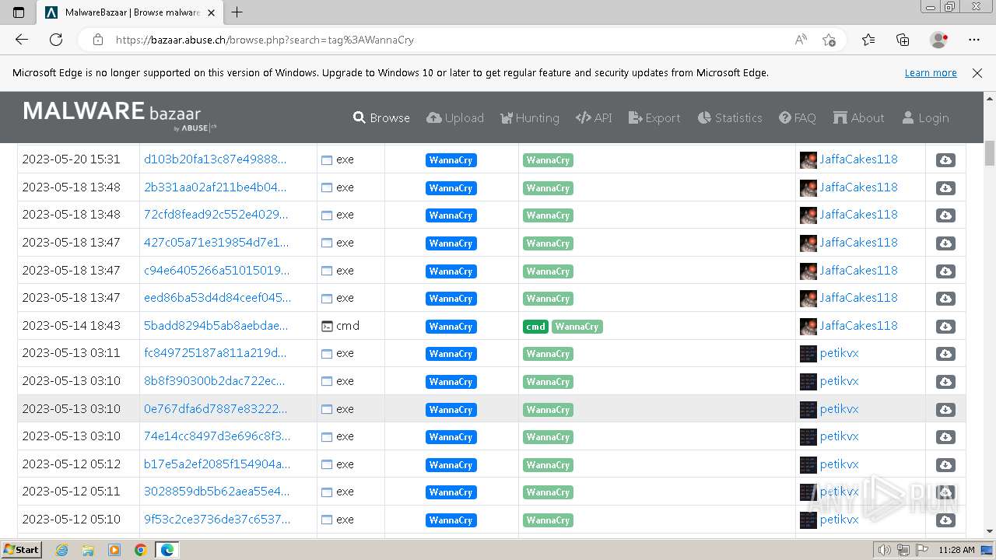Dismiss the Edge unsupported notification bar
The width and height of the screenshot is (996, 560).
tap(977, 73)
